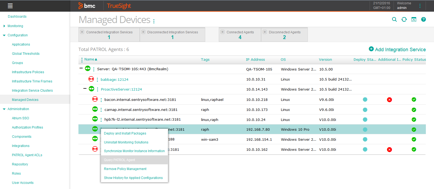Choose Deploy and Install Packages
The height and width of the screenshot is (189, 434).
[125, 133]
